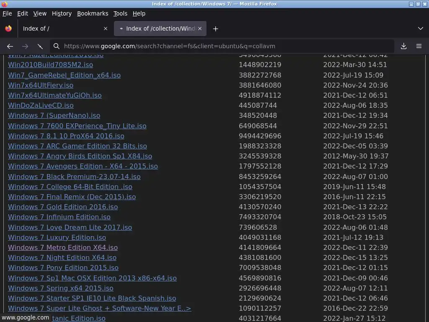Open Win7_GameRebel_Edition_x64.iso link
The height and width of the screenshot is (322, 429).
[x=64, y=75]
